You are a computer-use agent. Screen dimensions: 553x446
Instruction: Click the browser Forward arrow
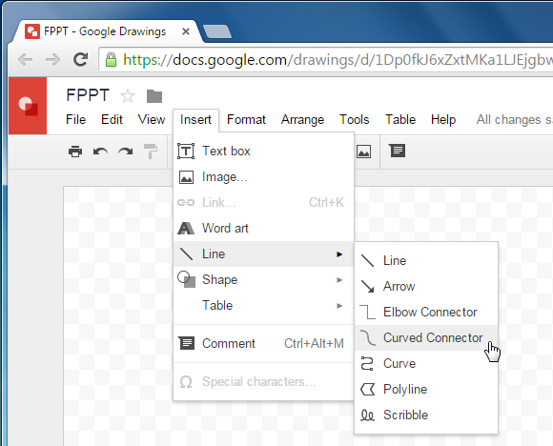tap(52, 59)
